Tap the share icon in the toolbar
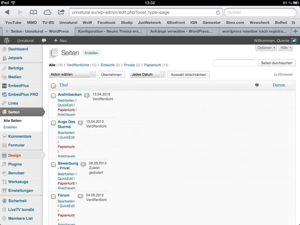This screenshot has height=225, width=300. pos(61,12)
